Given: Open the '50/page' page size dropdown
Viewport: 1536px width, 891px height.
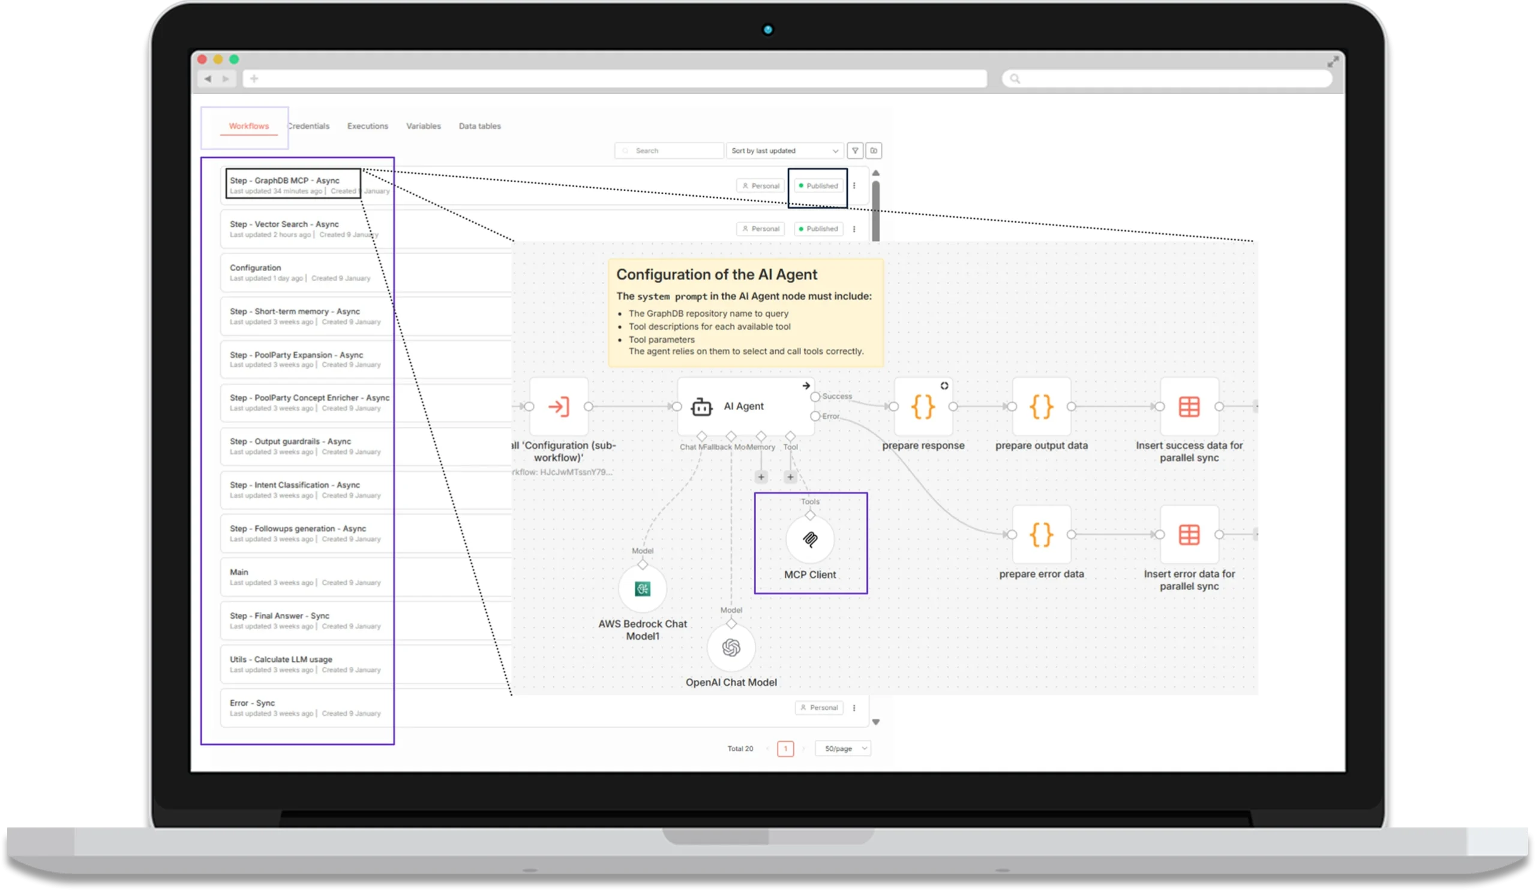Looking at the screenshot, I should coord(842,748).
